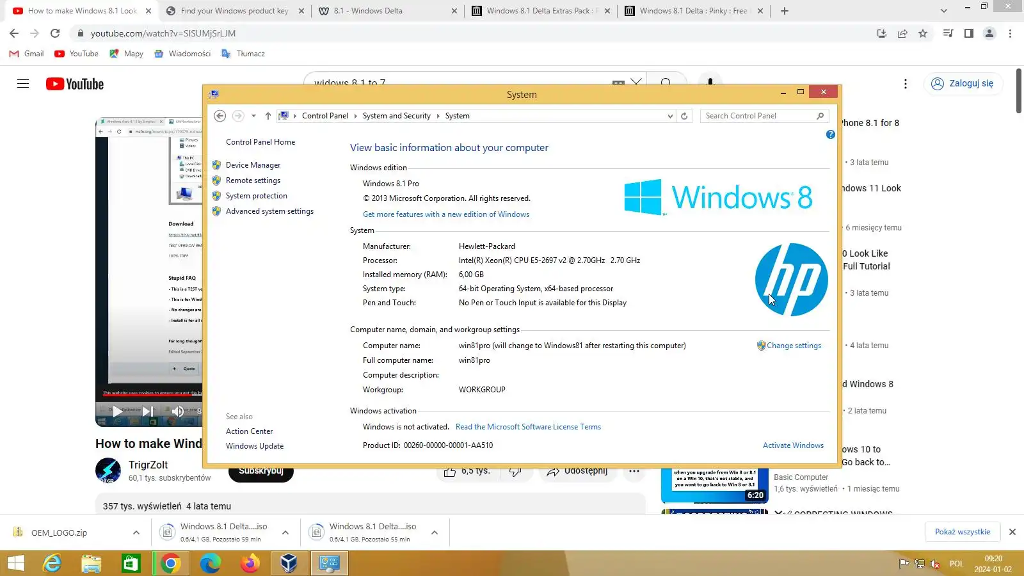This screenshot has width=1024, height=576.
Task: Reload the YouTube page in Chrome
Action: coord(55,33)
